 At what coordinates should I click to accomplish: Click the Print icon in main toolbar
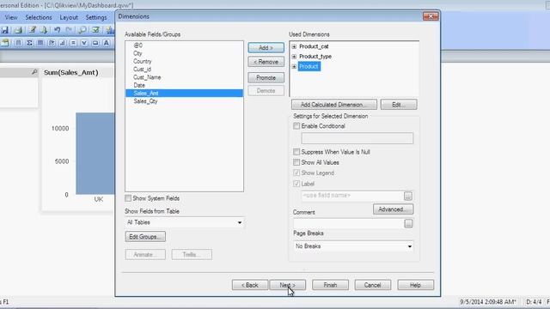18,30
